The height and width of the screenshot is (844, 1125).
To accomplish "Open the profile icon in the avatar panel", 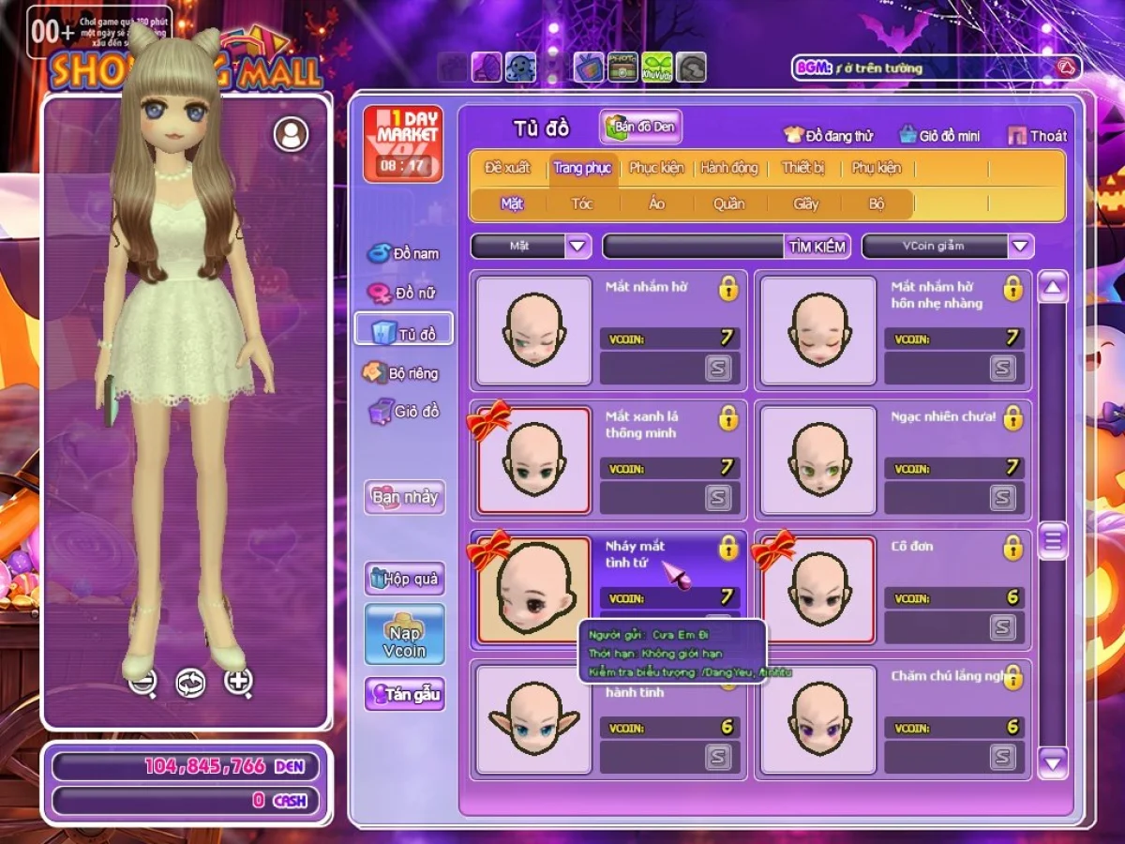I will pyautogui.click(x=291, y=135).
